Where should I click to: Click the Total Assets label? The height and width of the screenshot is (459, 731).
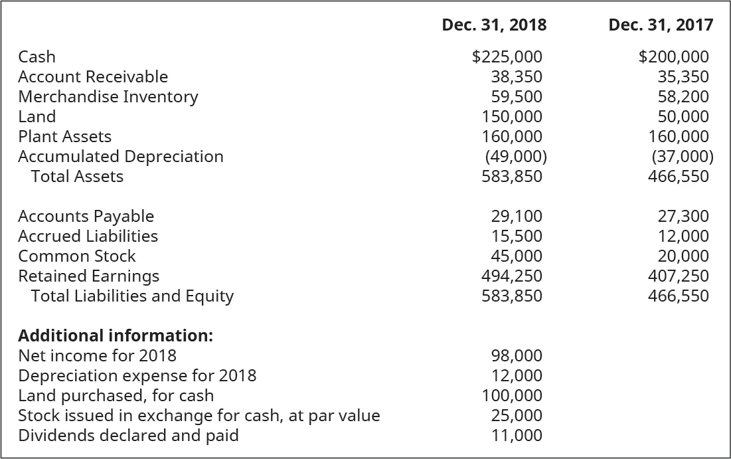(x=77, y=177)
